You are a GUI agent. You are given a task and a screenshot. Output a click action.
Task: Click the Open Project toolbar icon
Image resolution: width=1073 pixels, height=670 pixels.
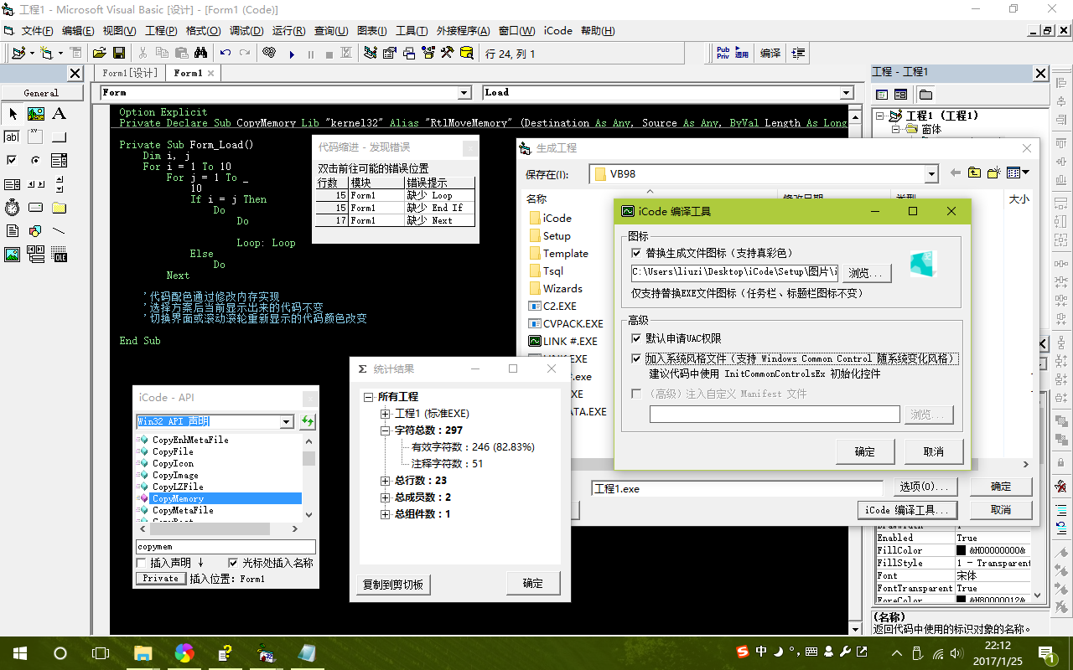(x=100, y=54)
